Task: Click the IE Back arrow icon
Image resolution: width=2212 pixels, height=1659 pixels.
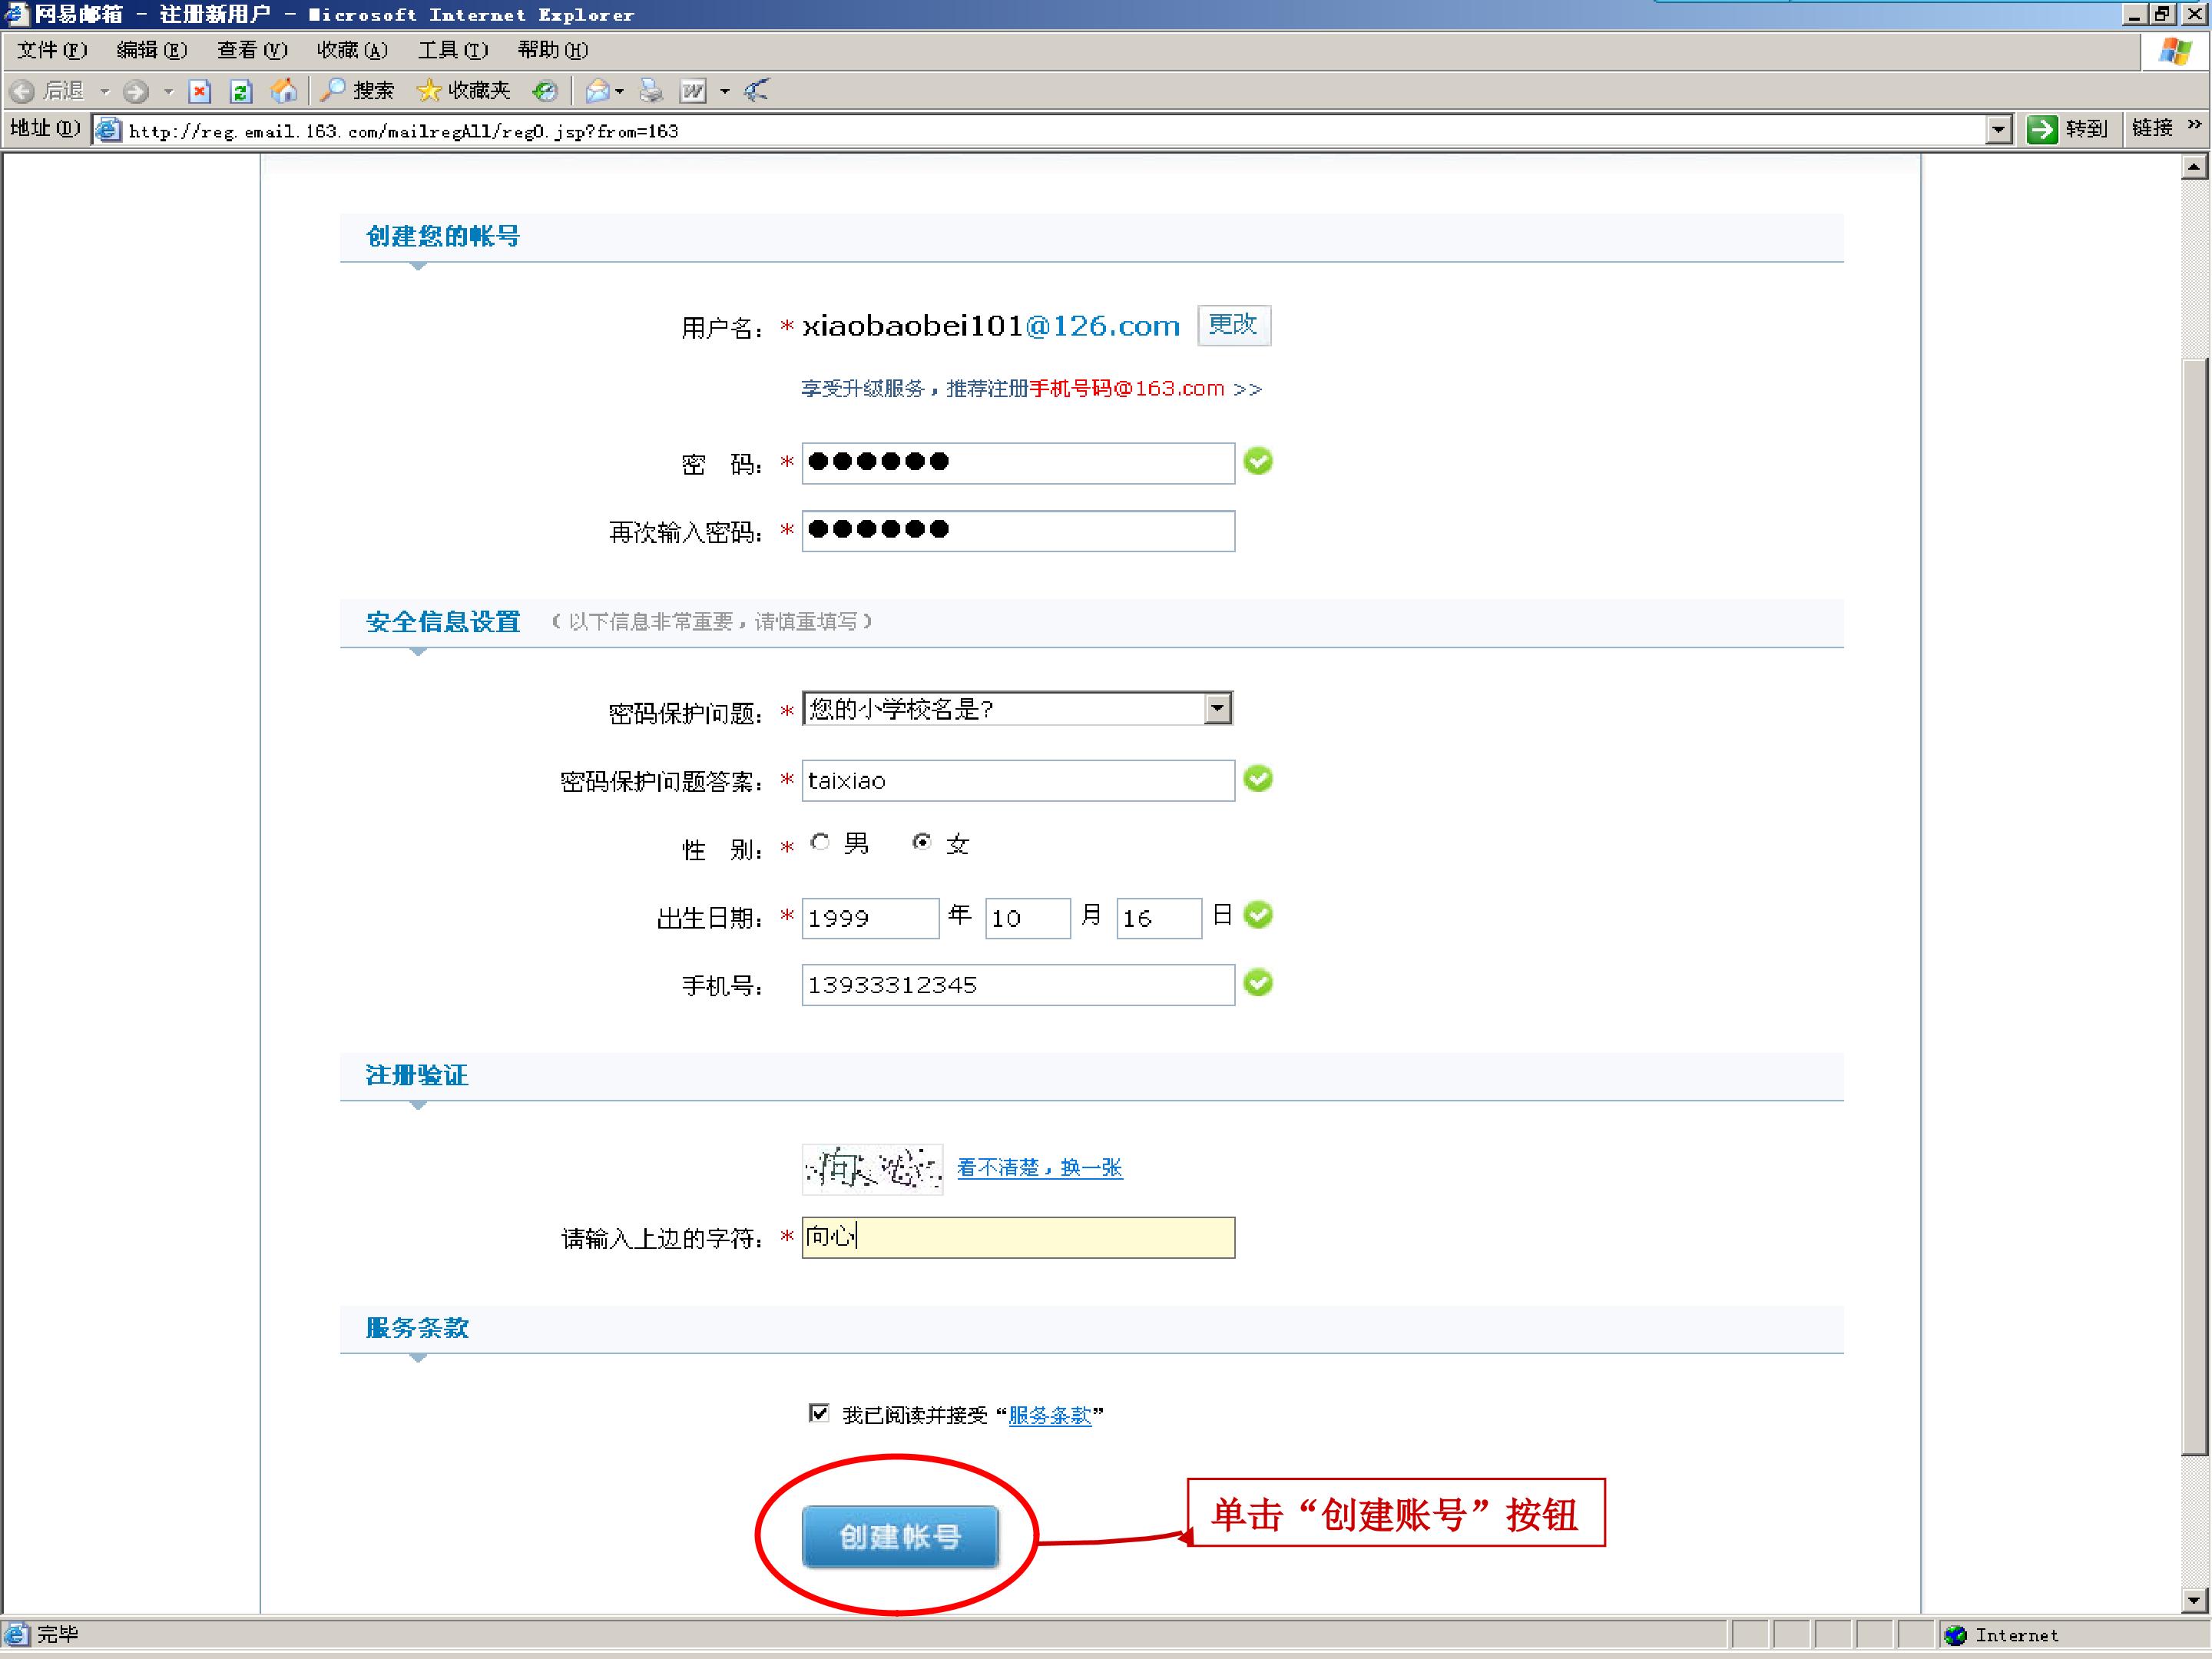Action: (22, 91)
